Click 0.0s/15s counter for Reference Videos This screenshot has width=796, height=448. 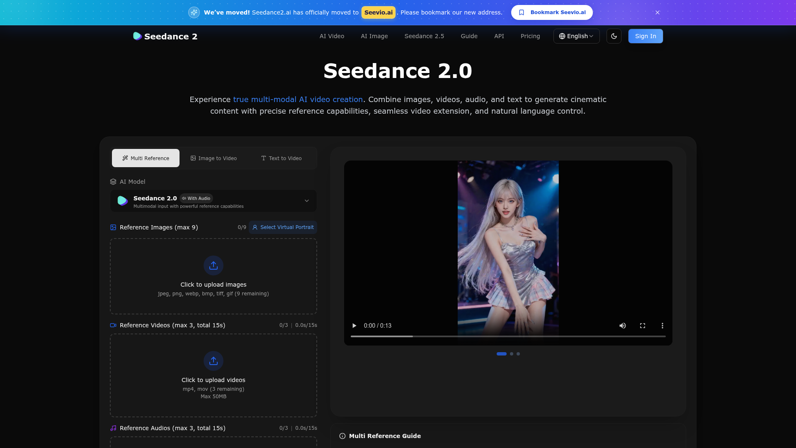click(306, 325)
